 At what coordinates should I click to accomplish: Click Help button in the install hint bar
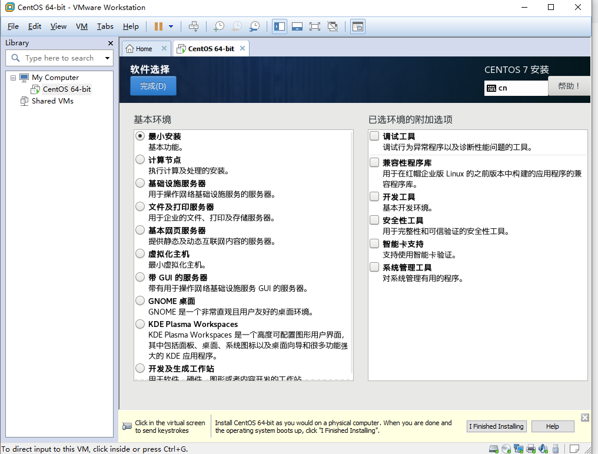coord(553,426)
